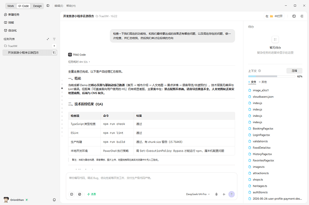The height and width of the screenshot is (205, 309).
Task: Click the TraeXM folder label in chat header
Action: point(103,16)
